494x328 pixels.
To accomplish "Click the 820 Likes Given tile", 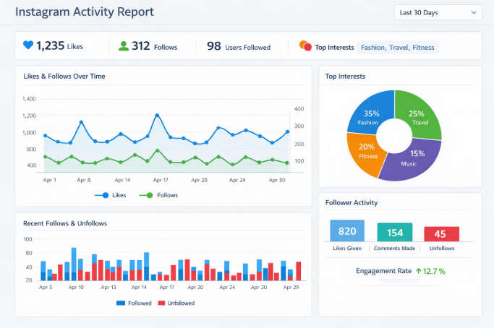I will tap(347, 231).
